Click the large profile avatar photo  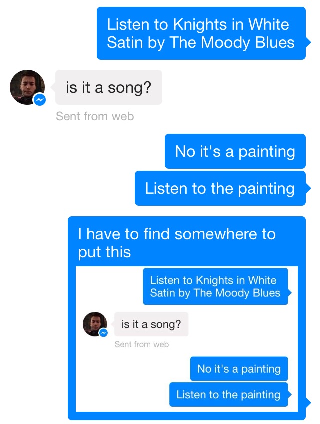(27, 87)
